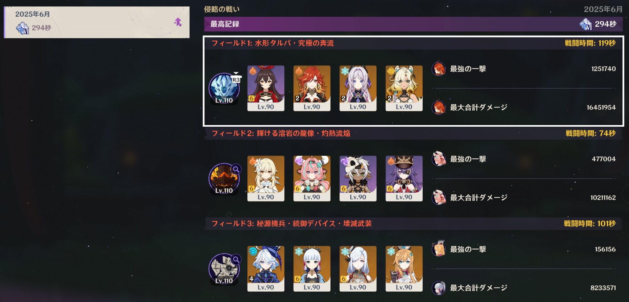This screenshot has width=629, height=302.
Task: Click the 最大合計ダメージ avatar icon in Field 3
Action: coord(439,288)
